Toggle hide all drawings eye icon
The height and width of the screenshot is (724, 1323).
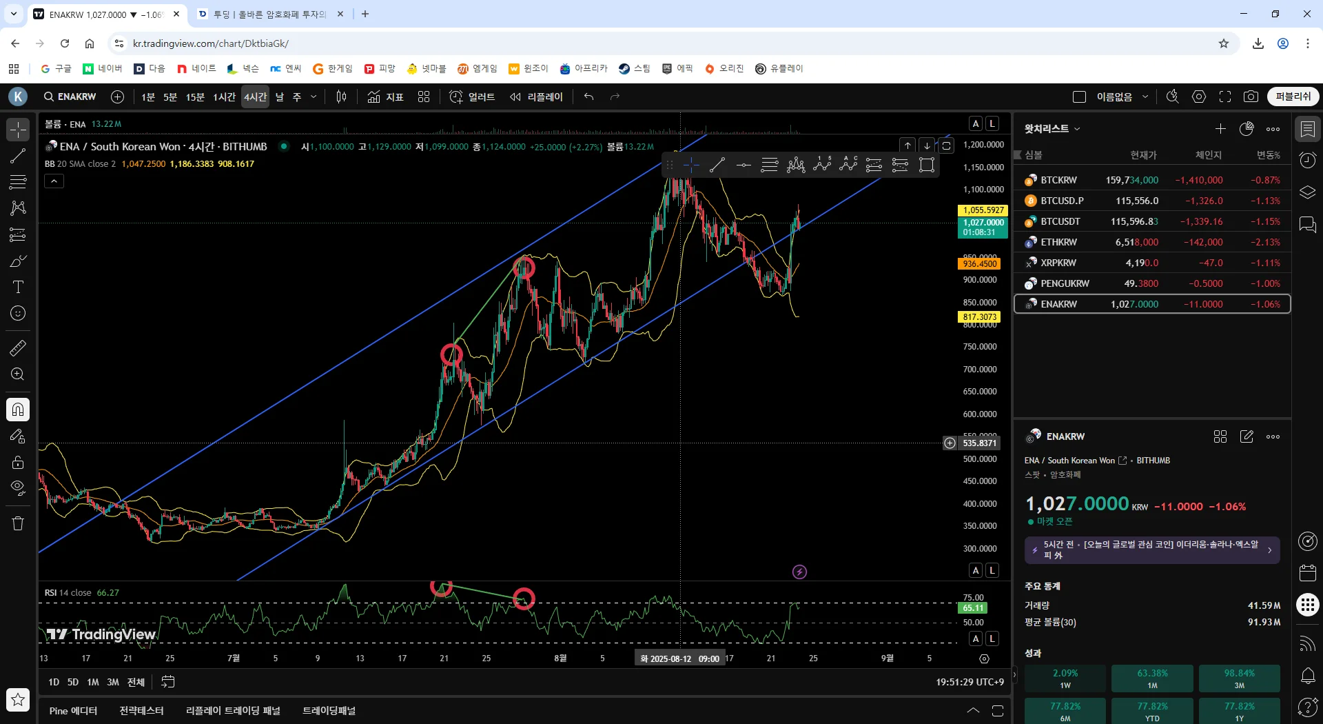(18, 489)
